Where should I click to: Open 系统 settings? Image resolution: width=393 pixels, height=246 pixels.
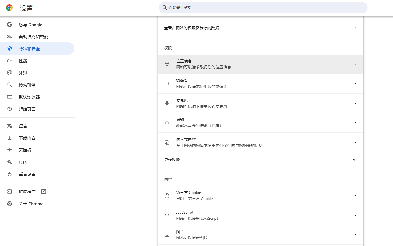click(37, 162)
